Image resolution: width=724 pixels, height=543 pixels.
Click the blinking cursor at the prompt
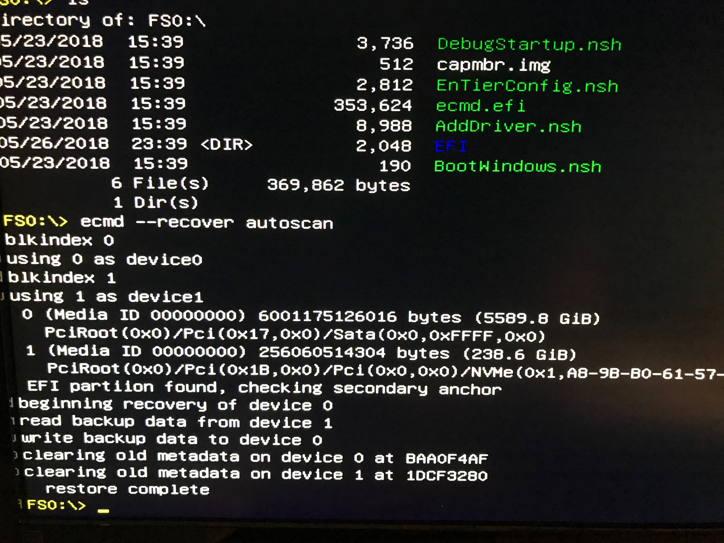tap(103, 510)
